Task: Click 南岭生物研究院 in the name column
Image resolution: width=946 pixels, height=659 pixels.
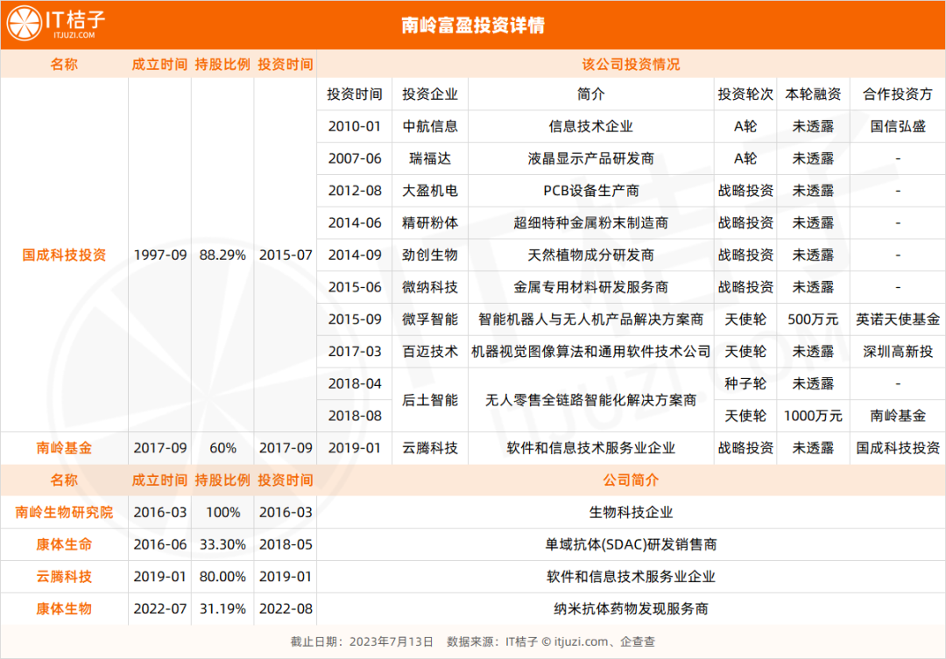Action: [64, 513]
